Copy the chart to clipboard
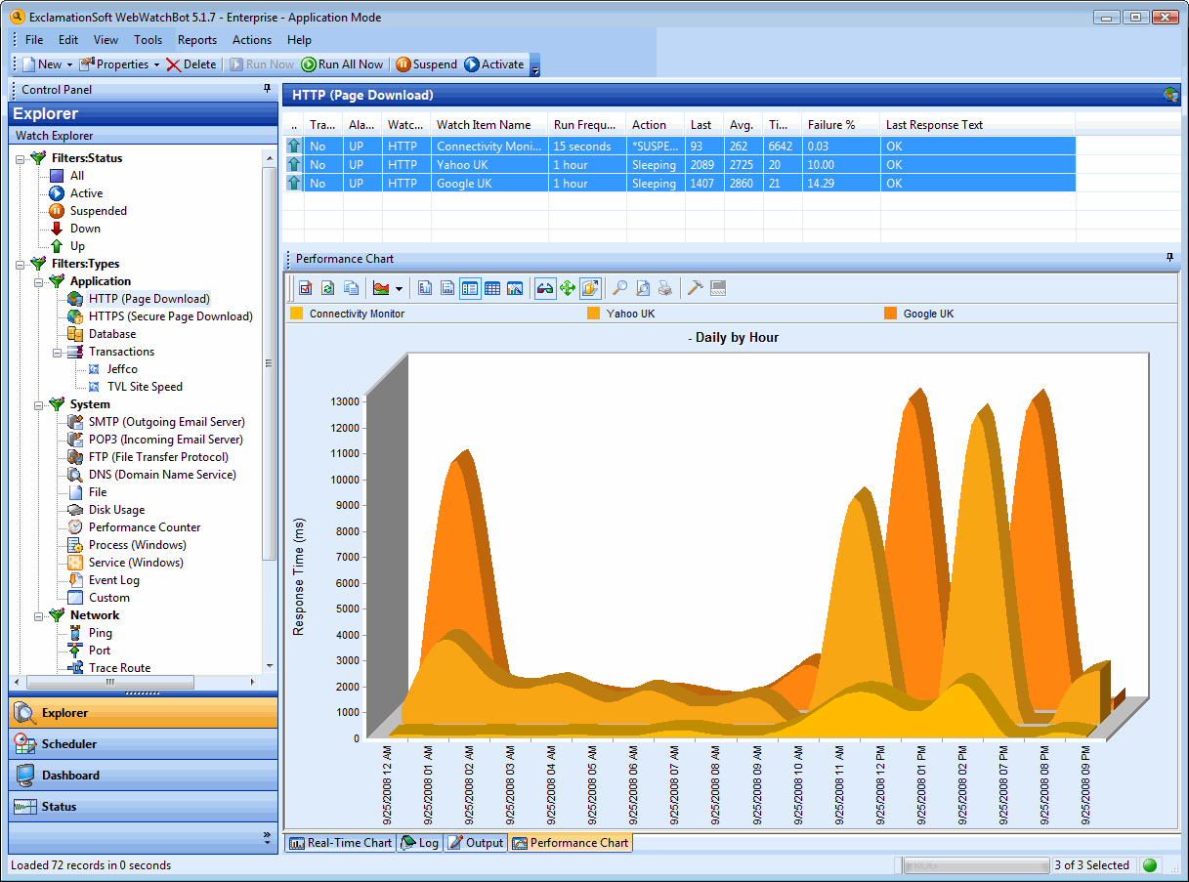Screen dimensions: 1189x882 pyautogui.click(x=351, y=287)
